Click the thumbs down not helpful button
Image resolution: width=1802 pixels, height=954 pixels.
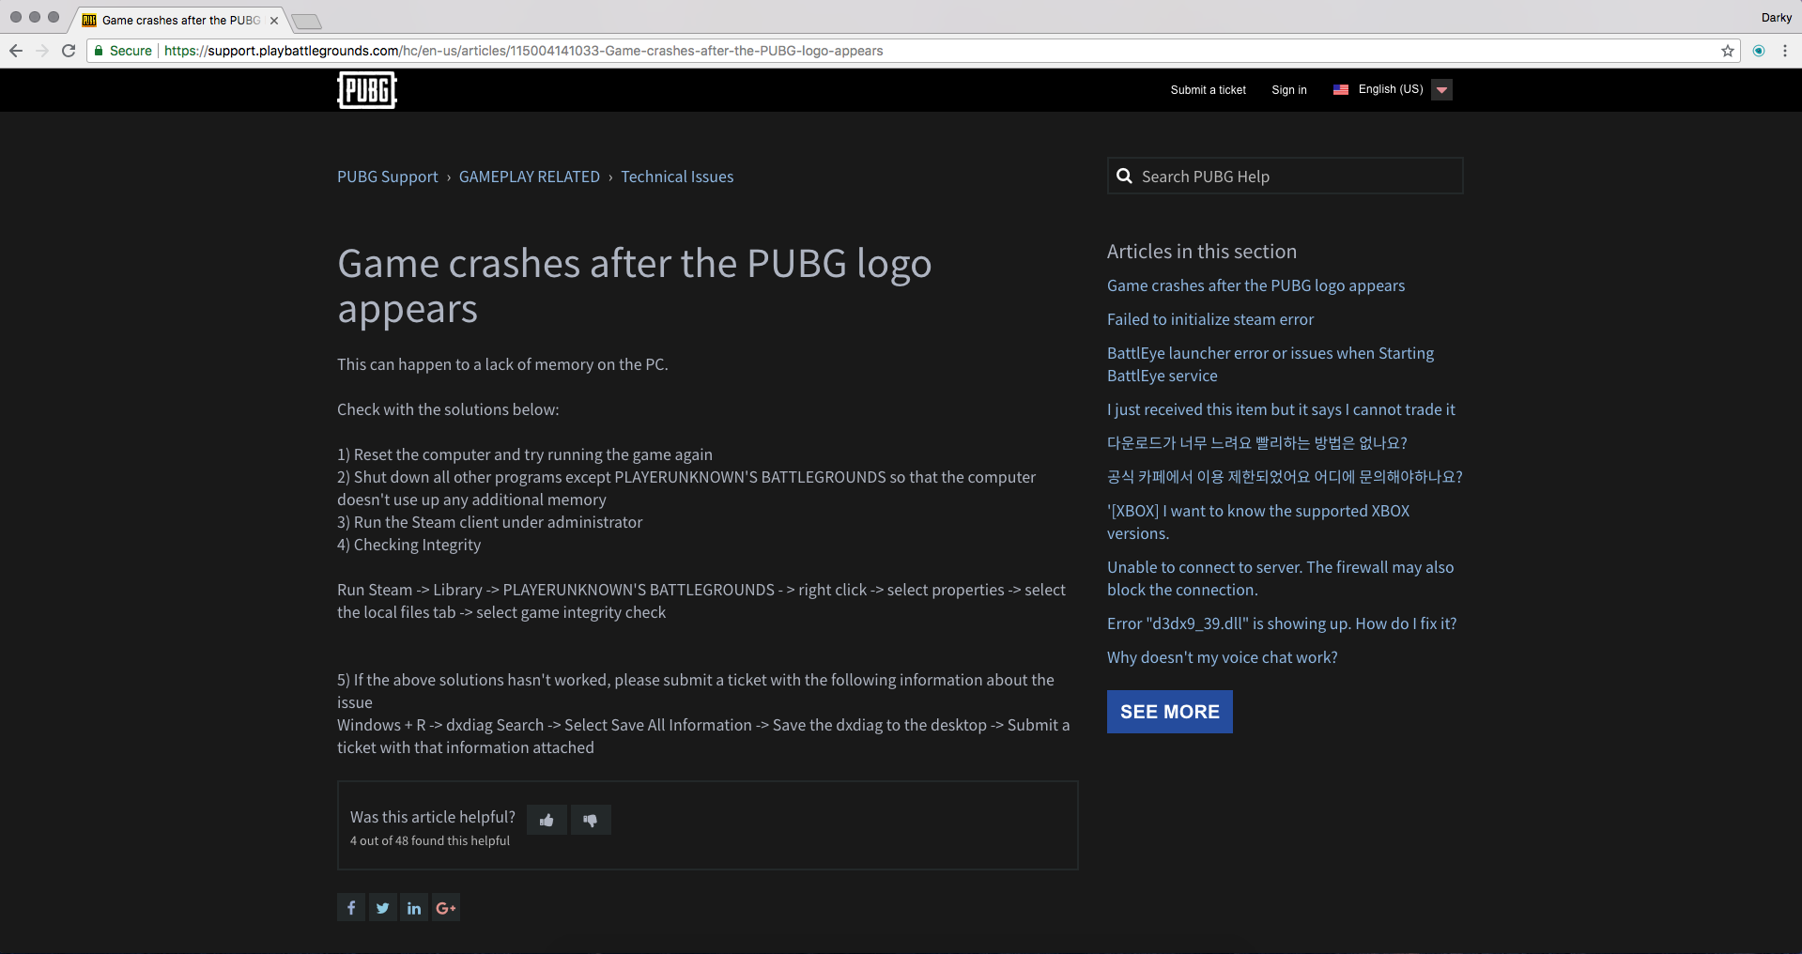591,820
